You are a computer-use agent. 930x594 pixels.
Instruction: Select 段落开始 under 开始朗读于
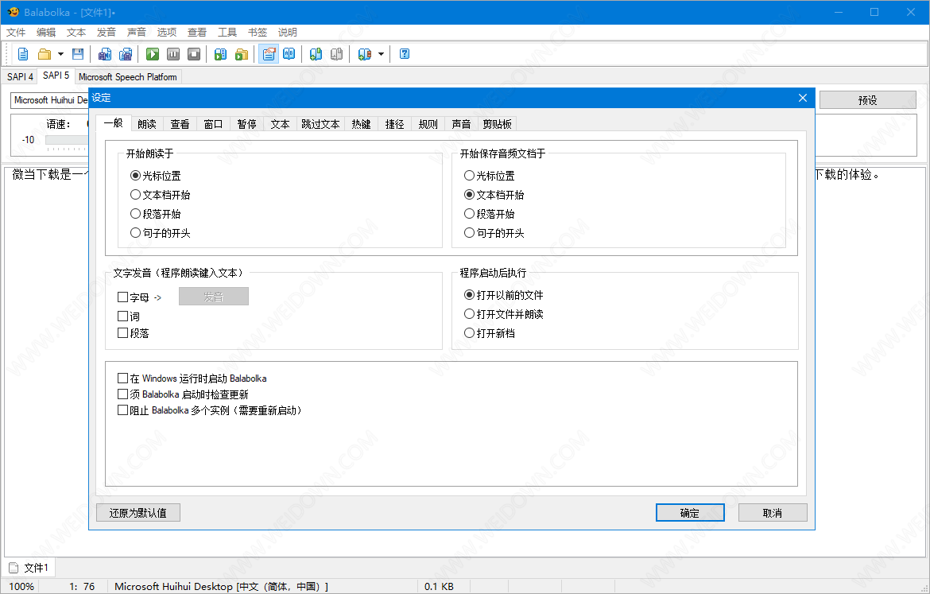pos(155,214)
